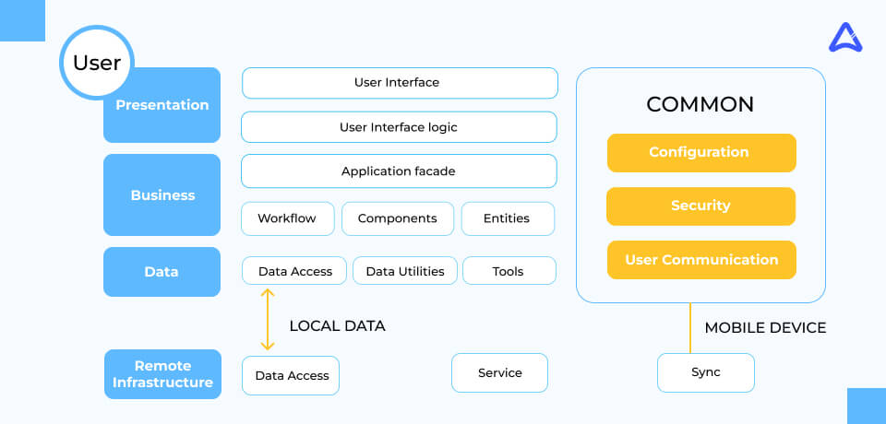Open the Remote Infrastructure block
886x424 pixels.
click(162, 374)
